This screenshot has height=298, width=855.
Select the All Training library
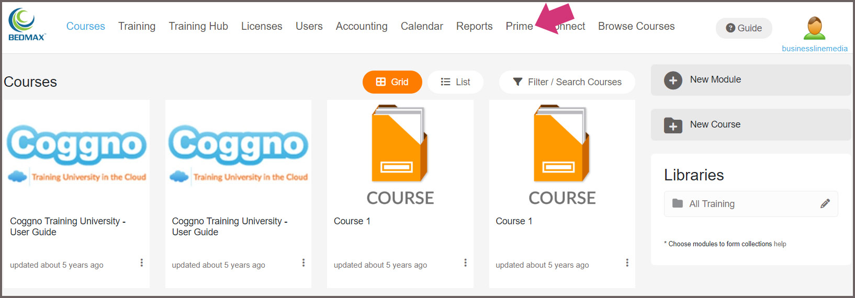coord(750,204)
